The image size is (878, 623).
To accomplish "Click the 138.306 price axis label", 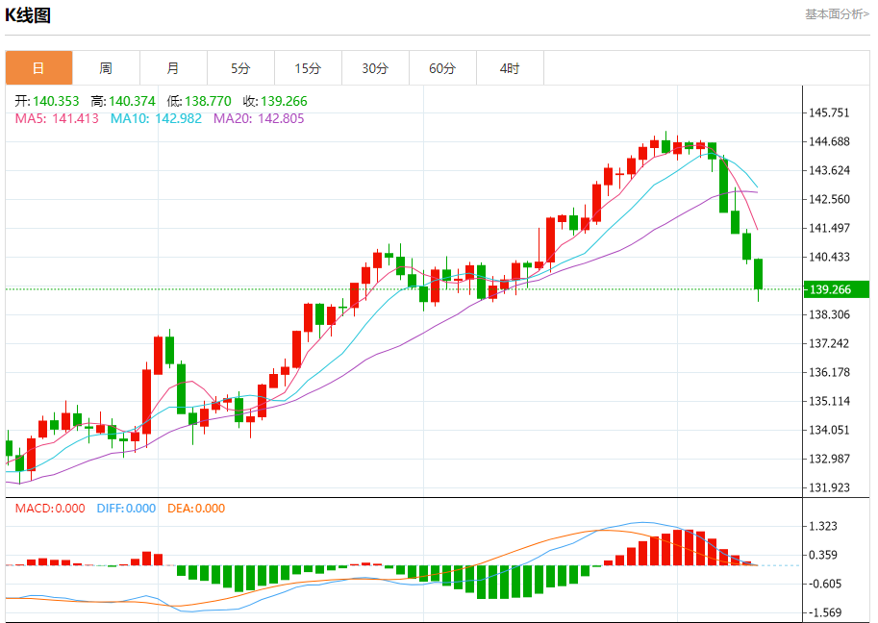I will [829, 314].
